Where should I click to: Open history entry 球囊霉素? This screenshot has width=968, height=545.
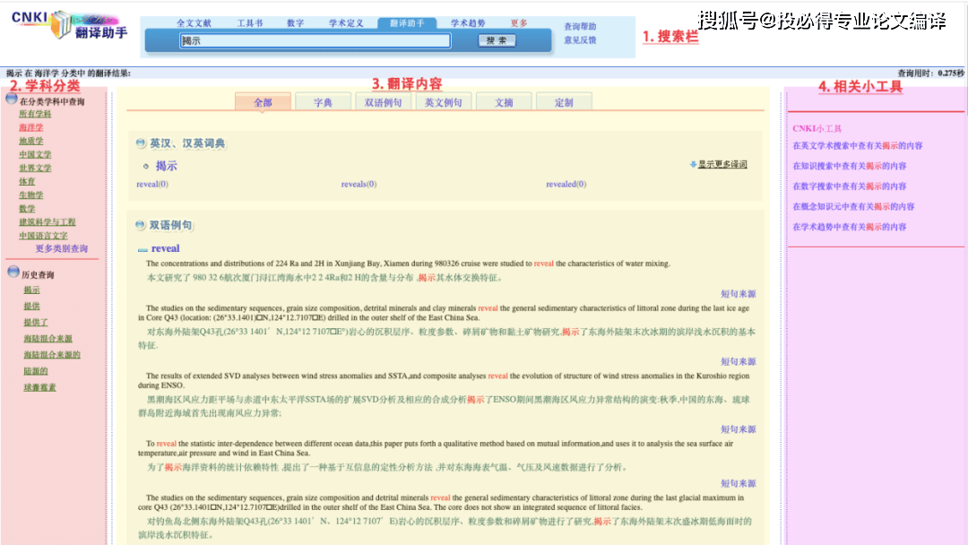(x=39, y=387)
